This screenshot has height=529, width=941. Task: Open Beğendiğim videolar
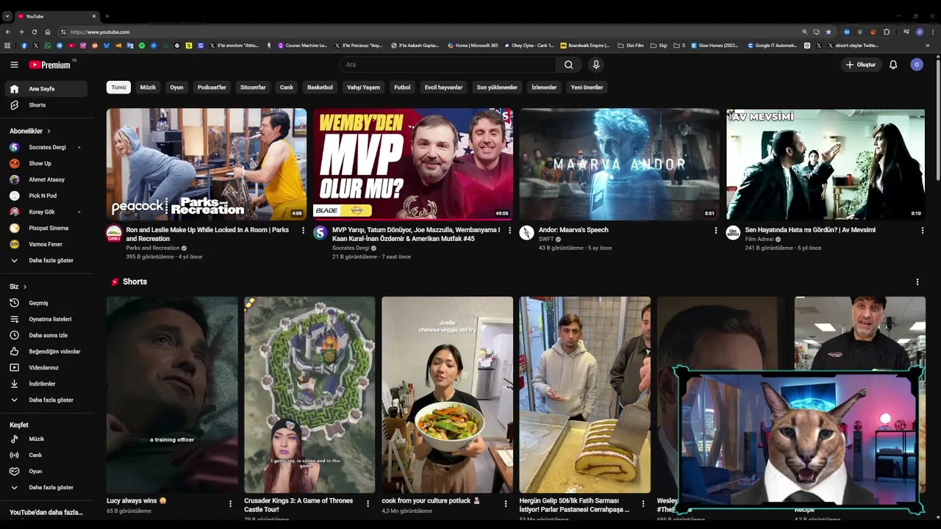(x=46, y=351)
